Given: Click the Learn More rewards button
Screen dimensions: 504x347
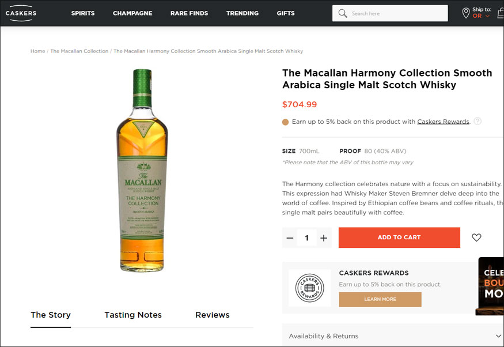Looking at the screenshot, I should pos(380,299).
